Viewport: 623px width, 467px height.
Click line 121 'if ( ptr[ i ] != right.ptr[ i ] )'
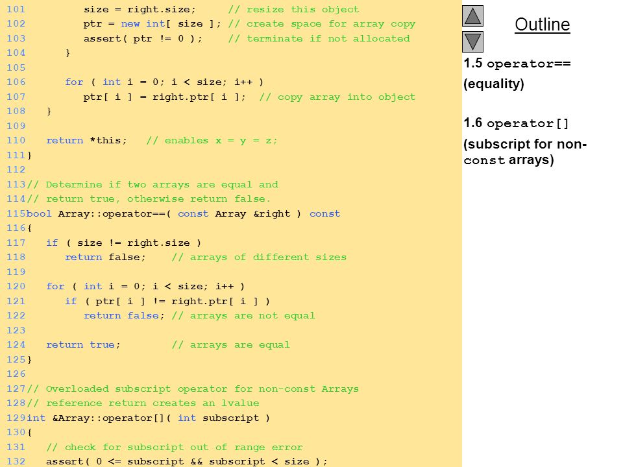tap(167, 302)
